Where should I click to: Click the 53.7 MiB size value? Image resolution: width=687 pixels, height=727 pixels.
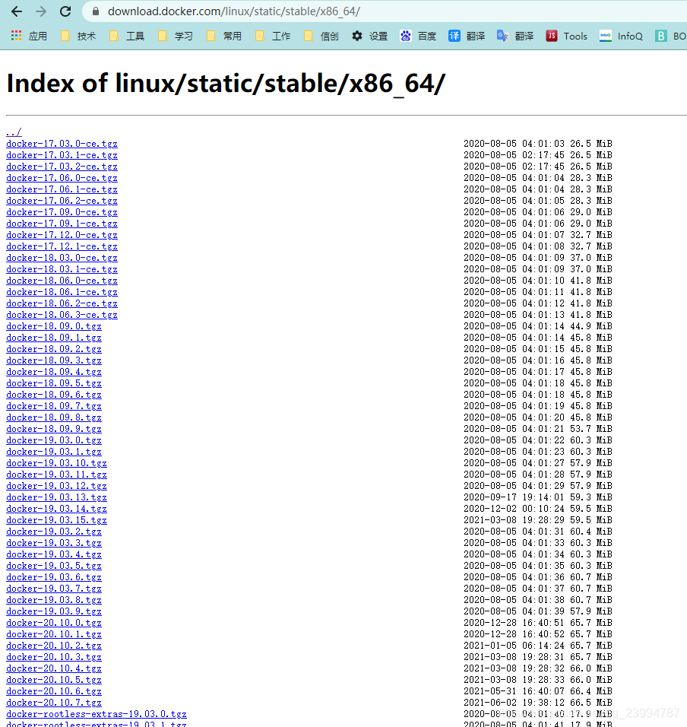[590, 429]
